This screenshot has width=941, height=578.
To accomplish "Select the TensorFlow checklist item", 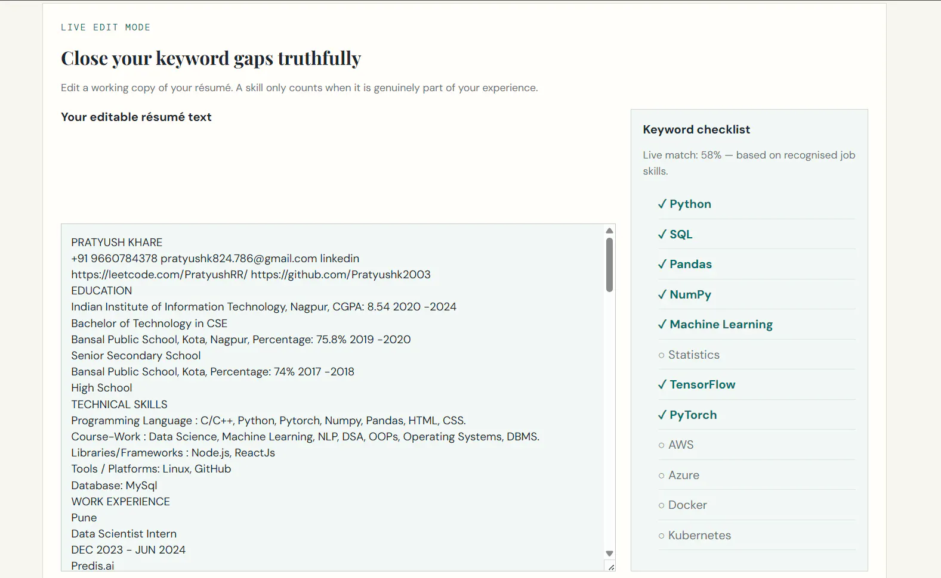I will [757, 384].
